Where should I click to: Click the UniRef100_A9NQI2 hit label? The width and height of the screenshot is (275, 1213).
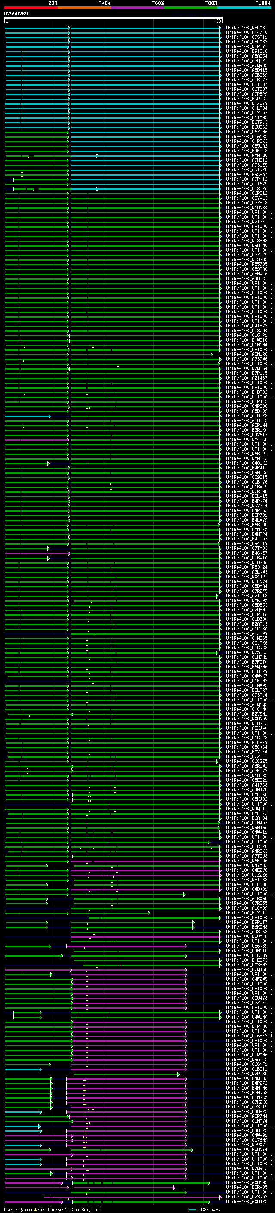246,160
